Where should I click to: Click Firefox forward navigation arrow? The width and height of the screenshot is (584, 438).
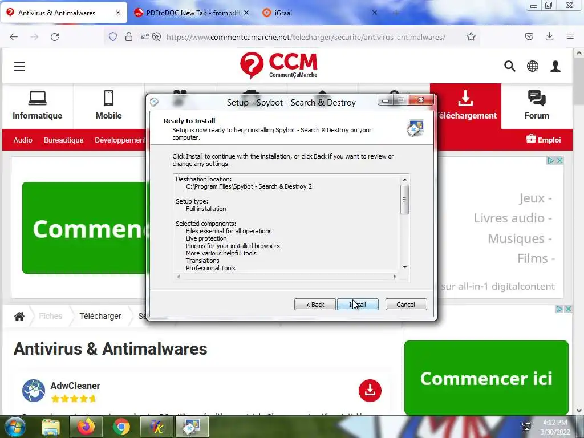[x=34, y=37]
